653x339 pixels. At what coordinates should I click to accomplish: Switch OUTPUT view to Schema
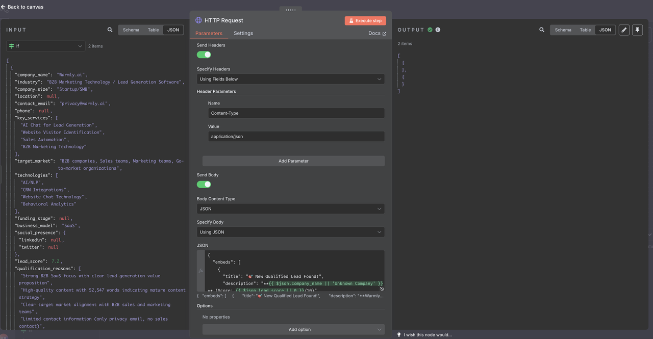point(563,30)
